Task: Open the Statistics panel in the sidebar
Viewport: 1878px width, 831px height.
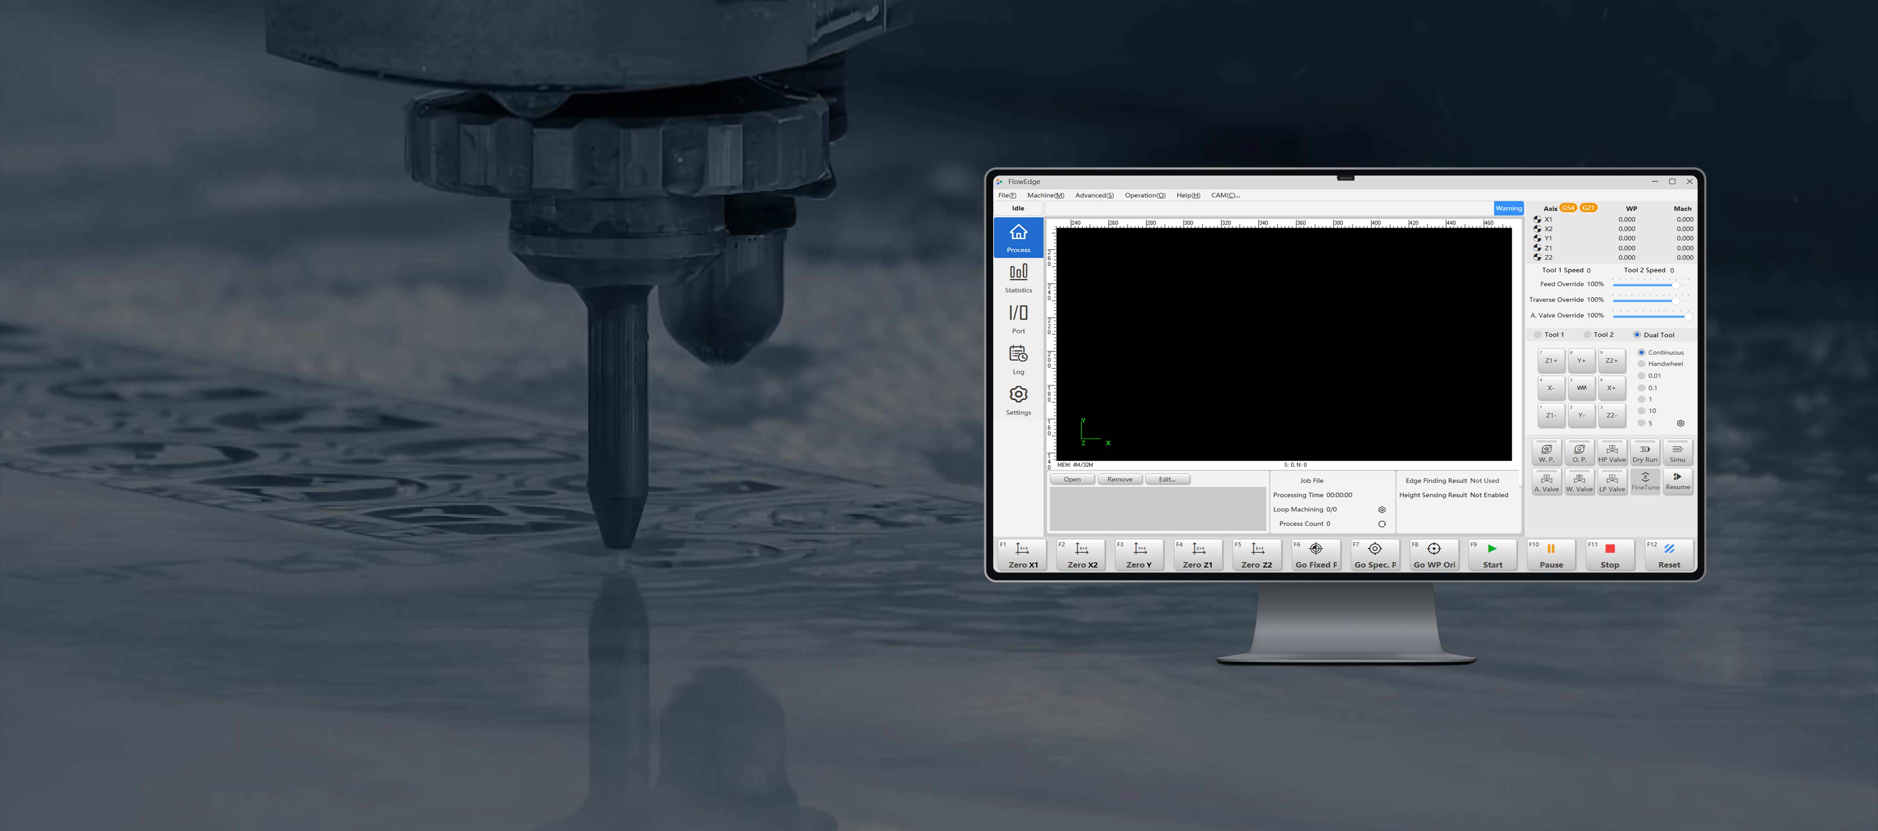Action: pyautogui.click(x=1018, y=277)
